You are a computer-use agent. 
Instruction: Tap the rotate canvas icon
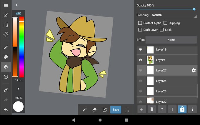click(x=6, y=34)
